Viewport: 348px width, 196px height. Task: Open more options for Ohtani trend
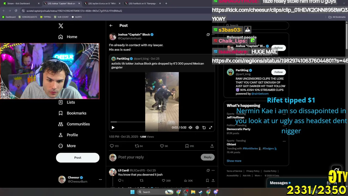click(284, 141)
